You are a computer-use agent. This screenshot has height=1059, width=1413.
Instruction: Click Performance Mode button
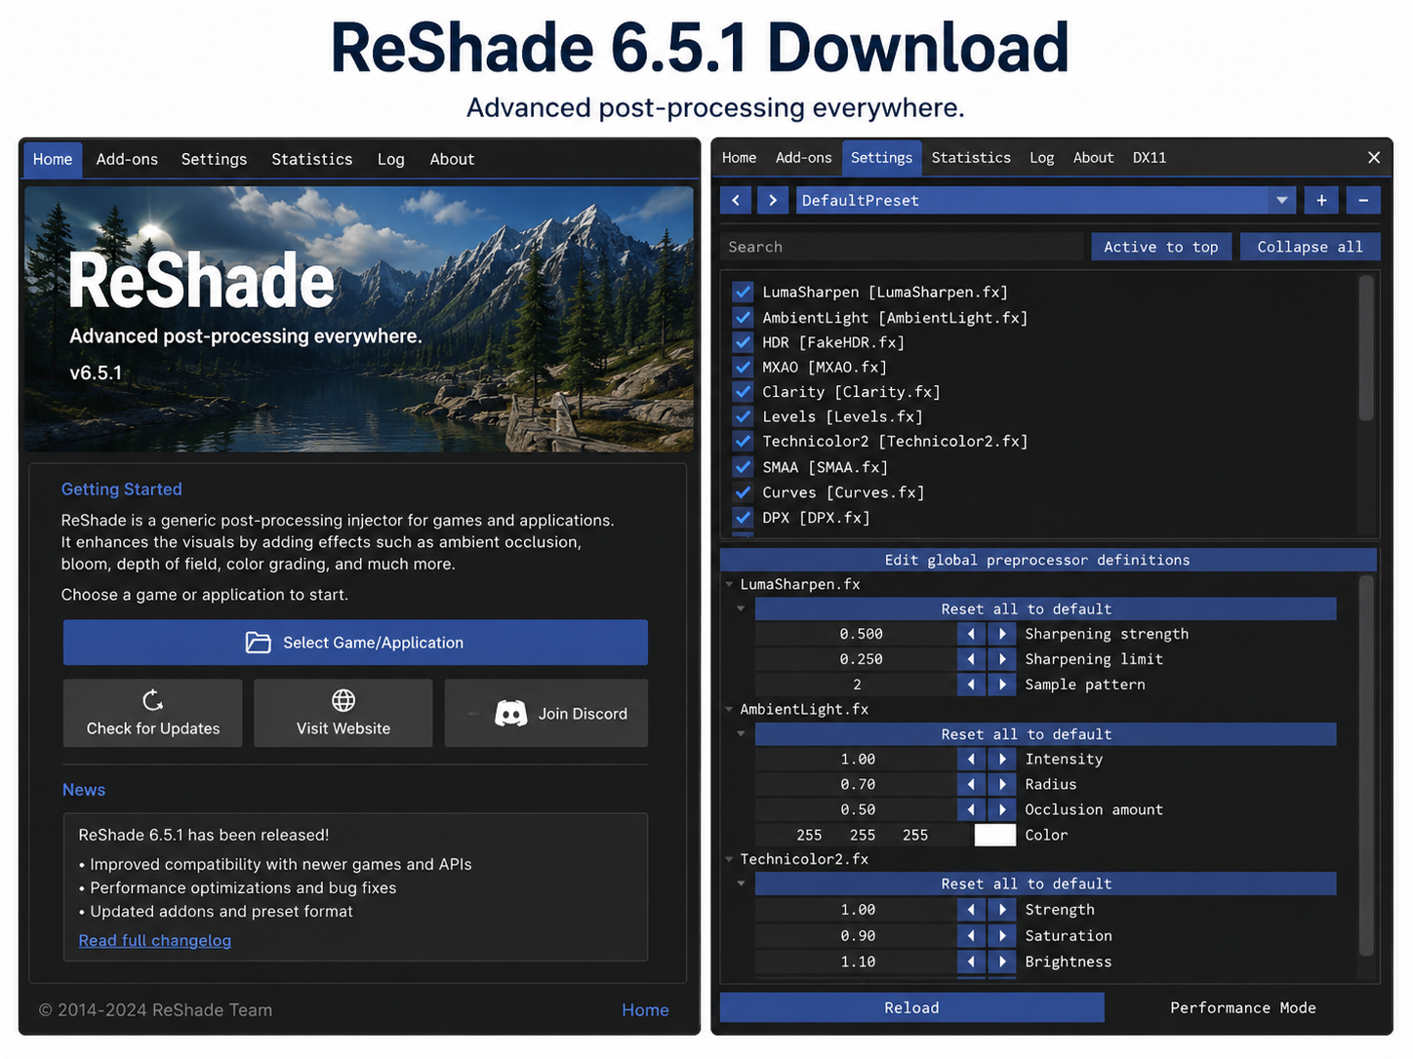[x=1243, y=1007]
